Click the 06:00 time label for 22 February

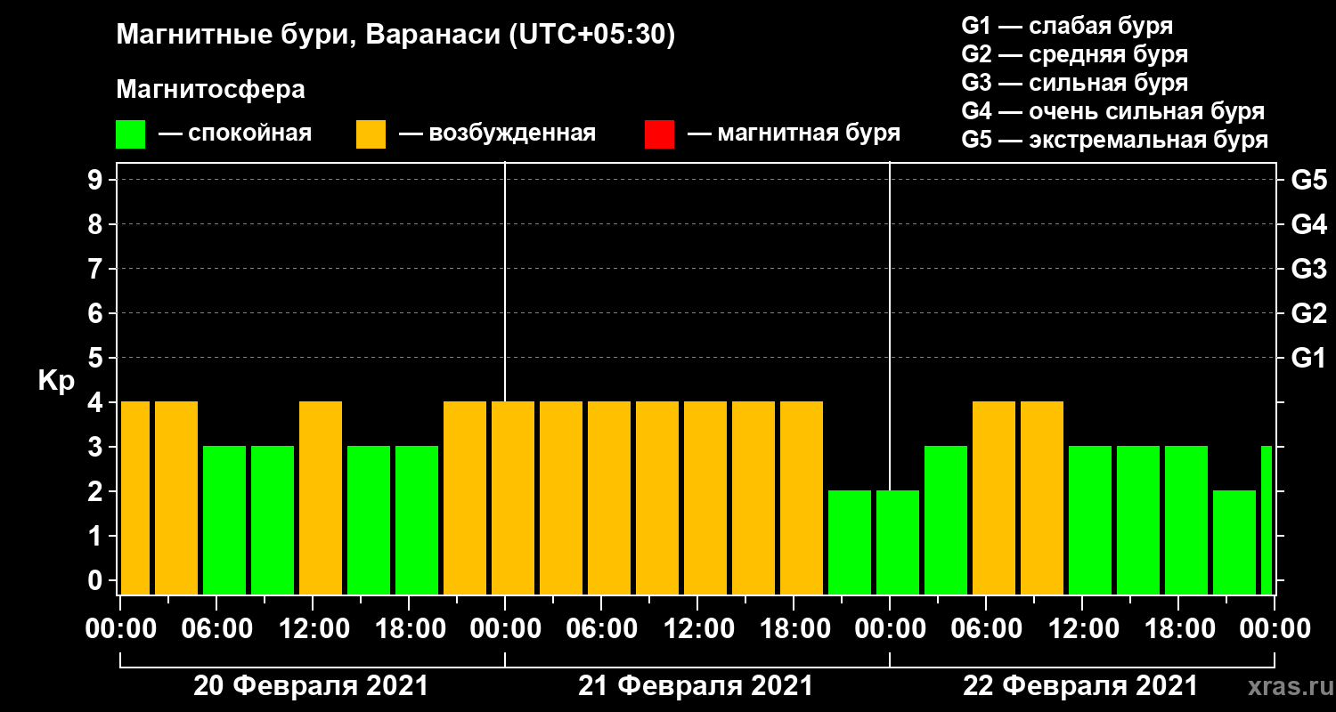986,628
